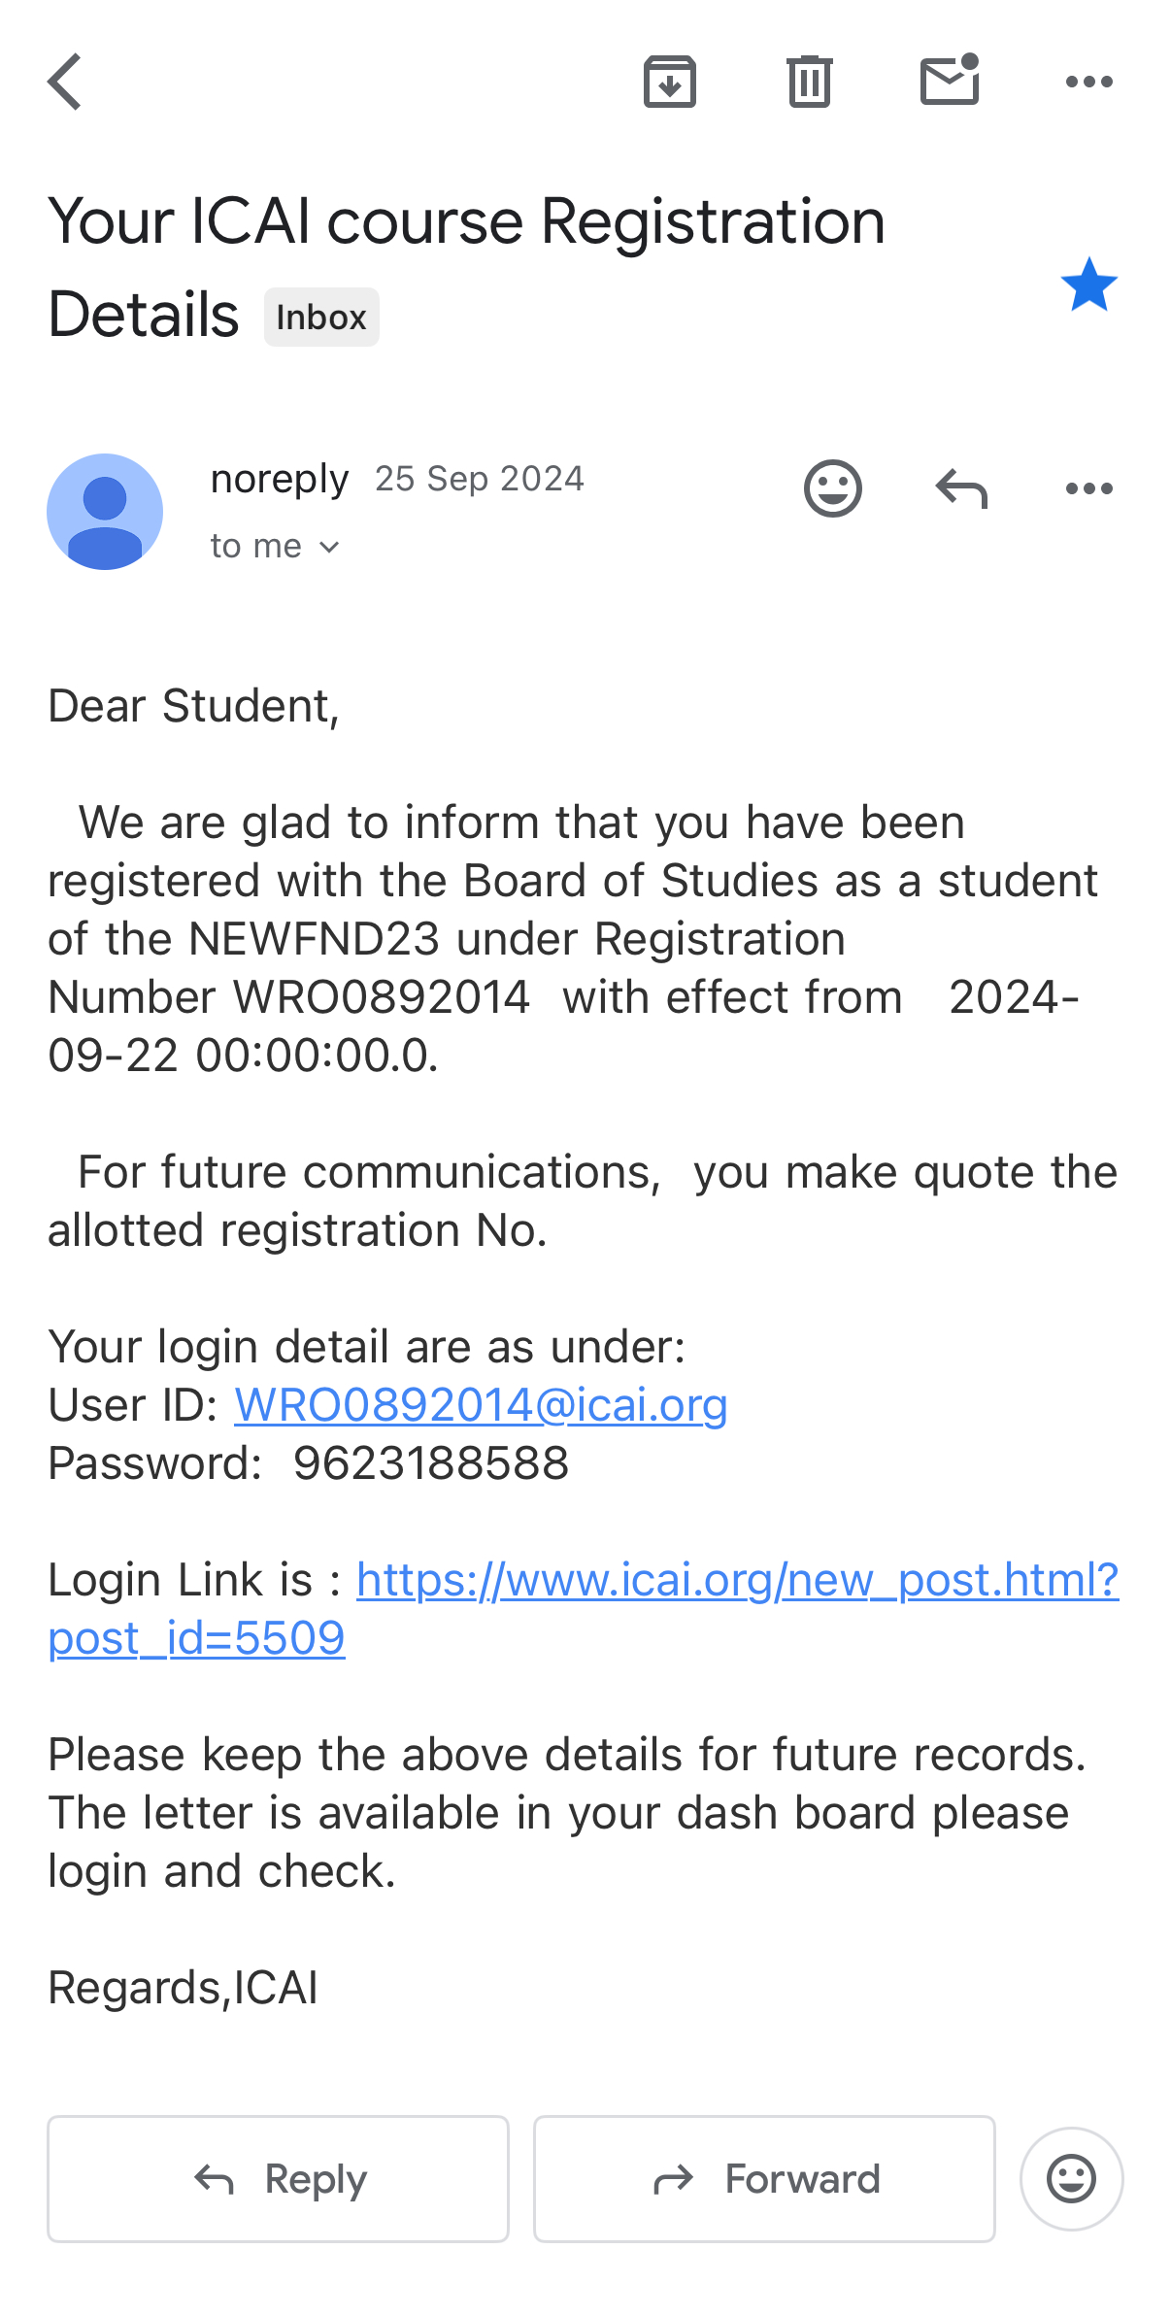Tap the email subject title

pyautogui.click(x=466, y=223)
